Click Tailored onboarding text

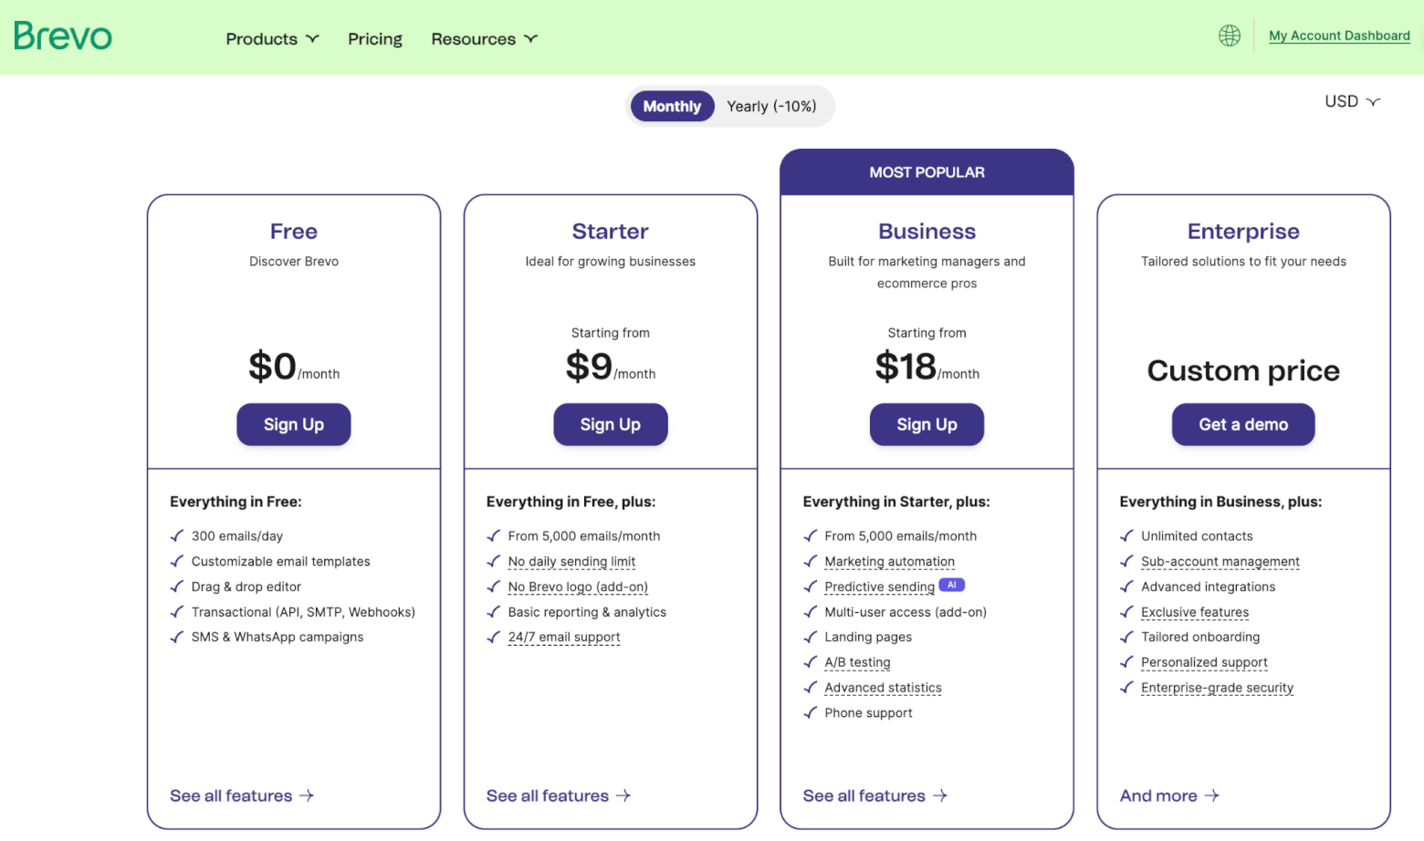click(x=1200, y=637)
